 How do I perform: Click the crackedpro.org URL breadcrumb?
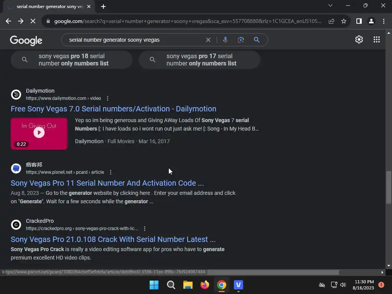click(x=82, y=229)
